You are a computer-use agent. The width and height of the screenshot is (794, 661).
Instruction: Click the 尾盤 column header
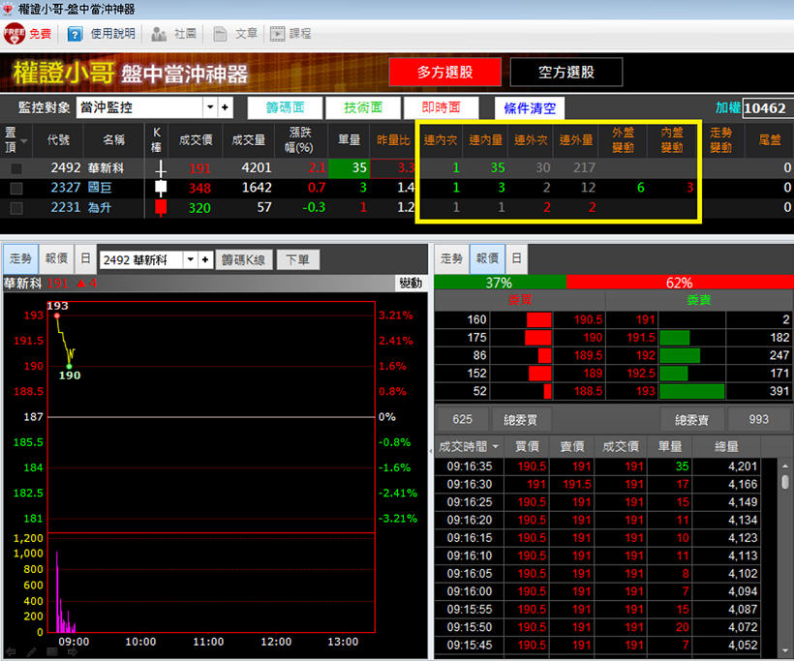pos(770,140)
